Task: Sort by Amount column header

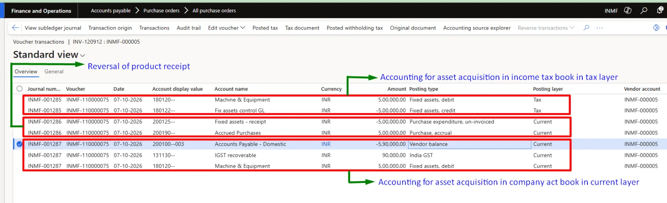Action: pos(396,89)
